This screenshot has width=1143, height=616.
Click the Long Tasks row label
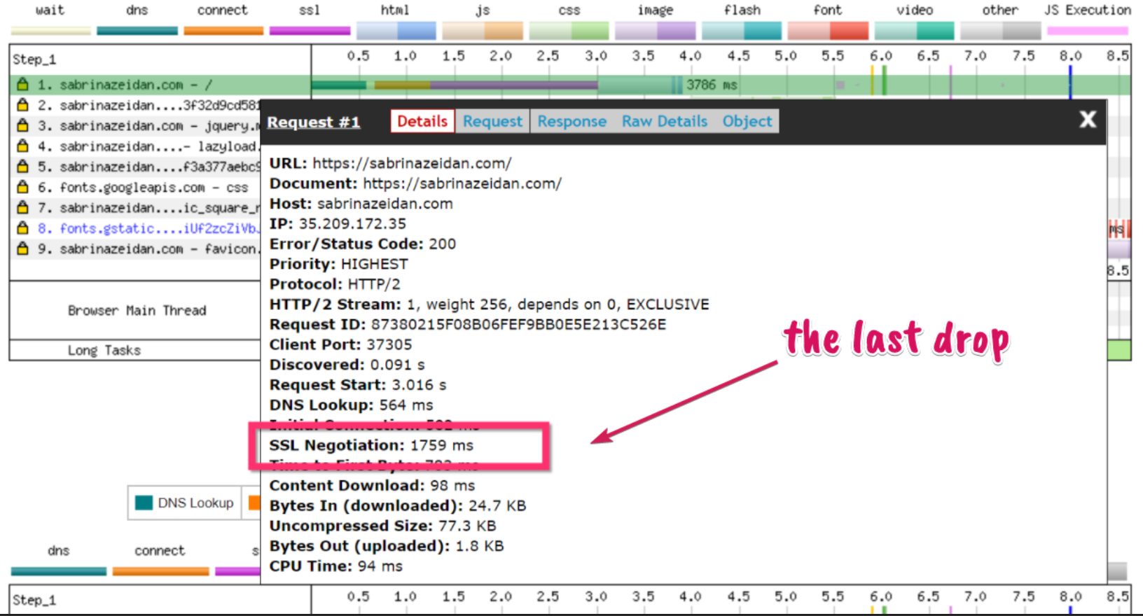coord(104,350)
